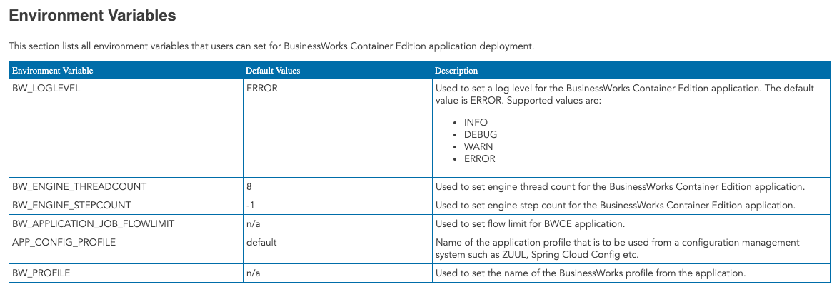The height and width of the screenshot is (292, 837).
Task: Click the ERROR bullet in supported values list
Action: 479,158
